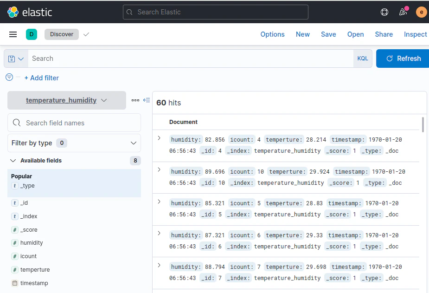
Task: Click the icount number type icon
Action: pyautogui.click(x=15, y=256)
